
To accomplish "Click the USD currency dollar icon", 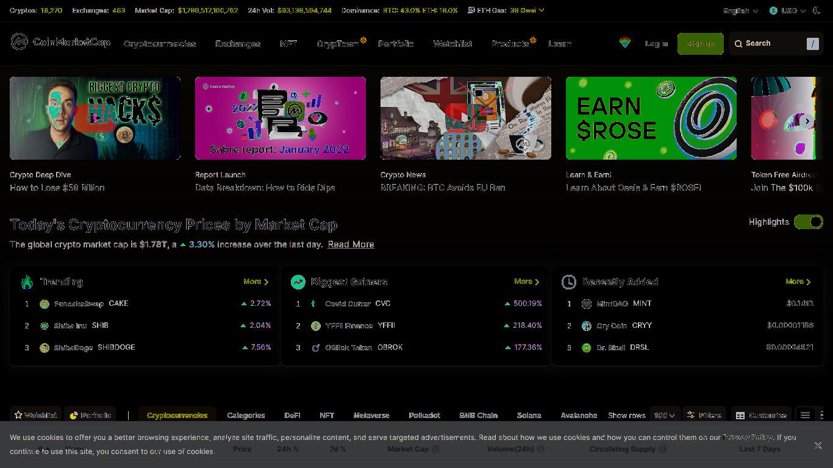I will click(773, 10).
